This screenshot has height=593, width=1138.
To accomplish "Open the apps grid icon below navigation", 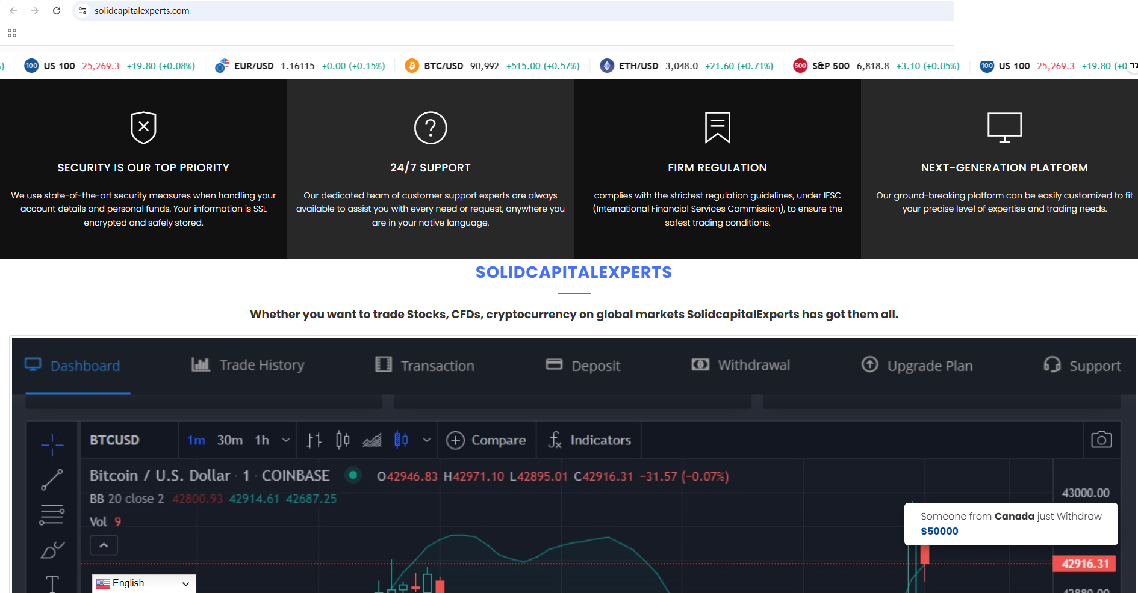I will (12, 33).
